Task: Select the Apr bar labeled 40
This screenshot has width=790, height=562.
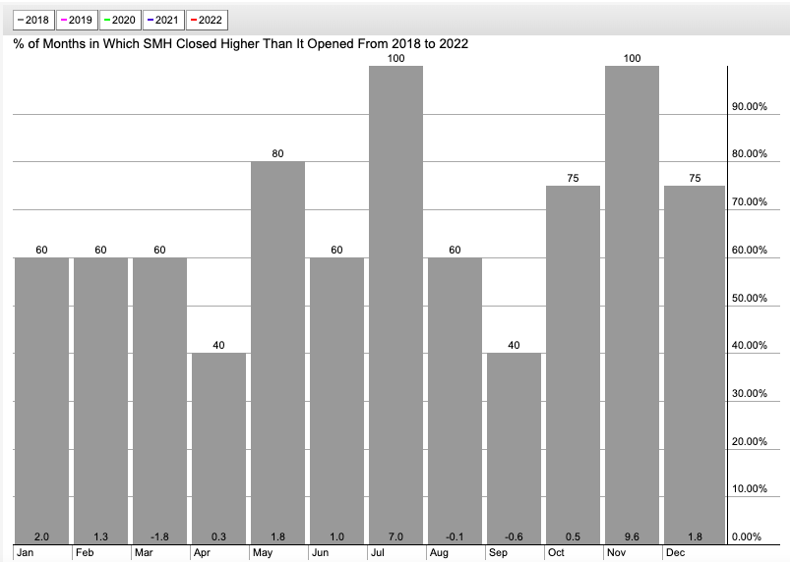Action: click(x=218, y=448)
